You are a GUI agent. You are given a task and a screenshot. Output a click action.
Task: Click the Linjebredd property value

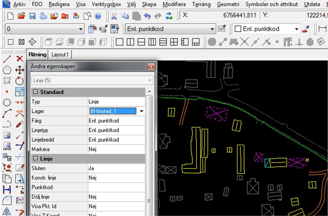pos(116,140)
